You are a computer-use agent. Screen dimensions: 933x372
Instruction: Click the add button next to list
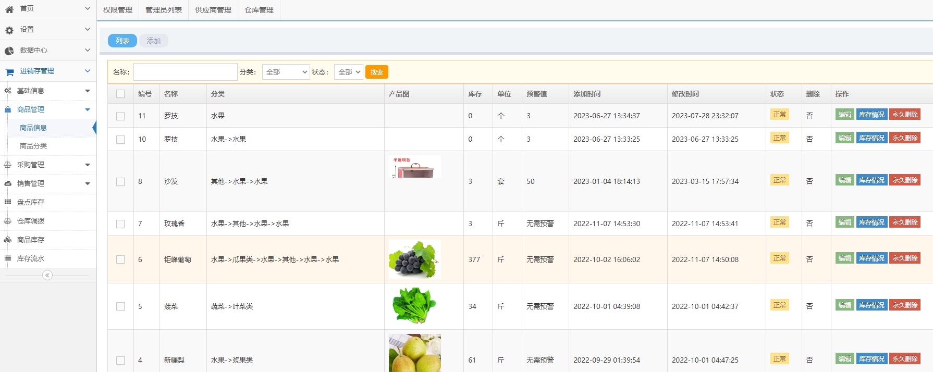[x=153, y=41]
